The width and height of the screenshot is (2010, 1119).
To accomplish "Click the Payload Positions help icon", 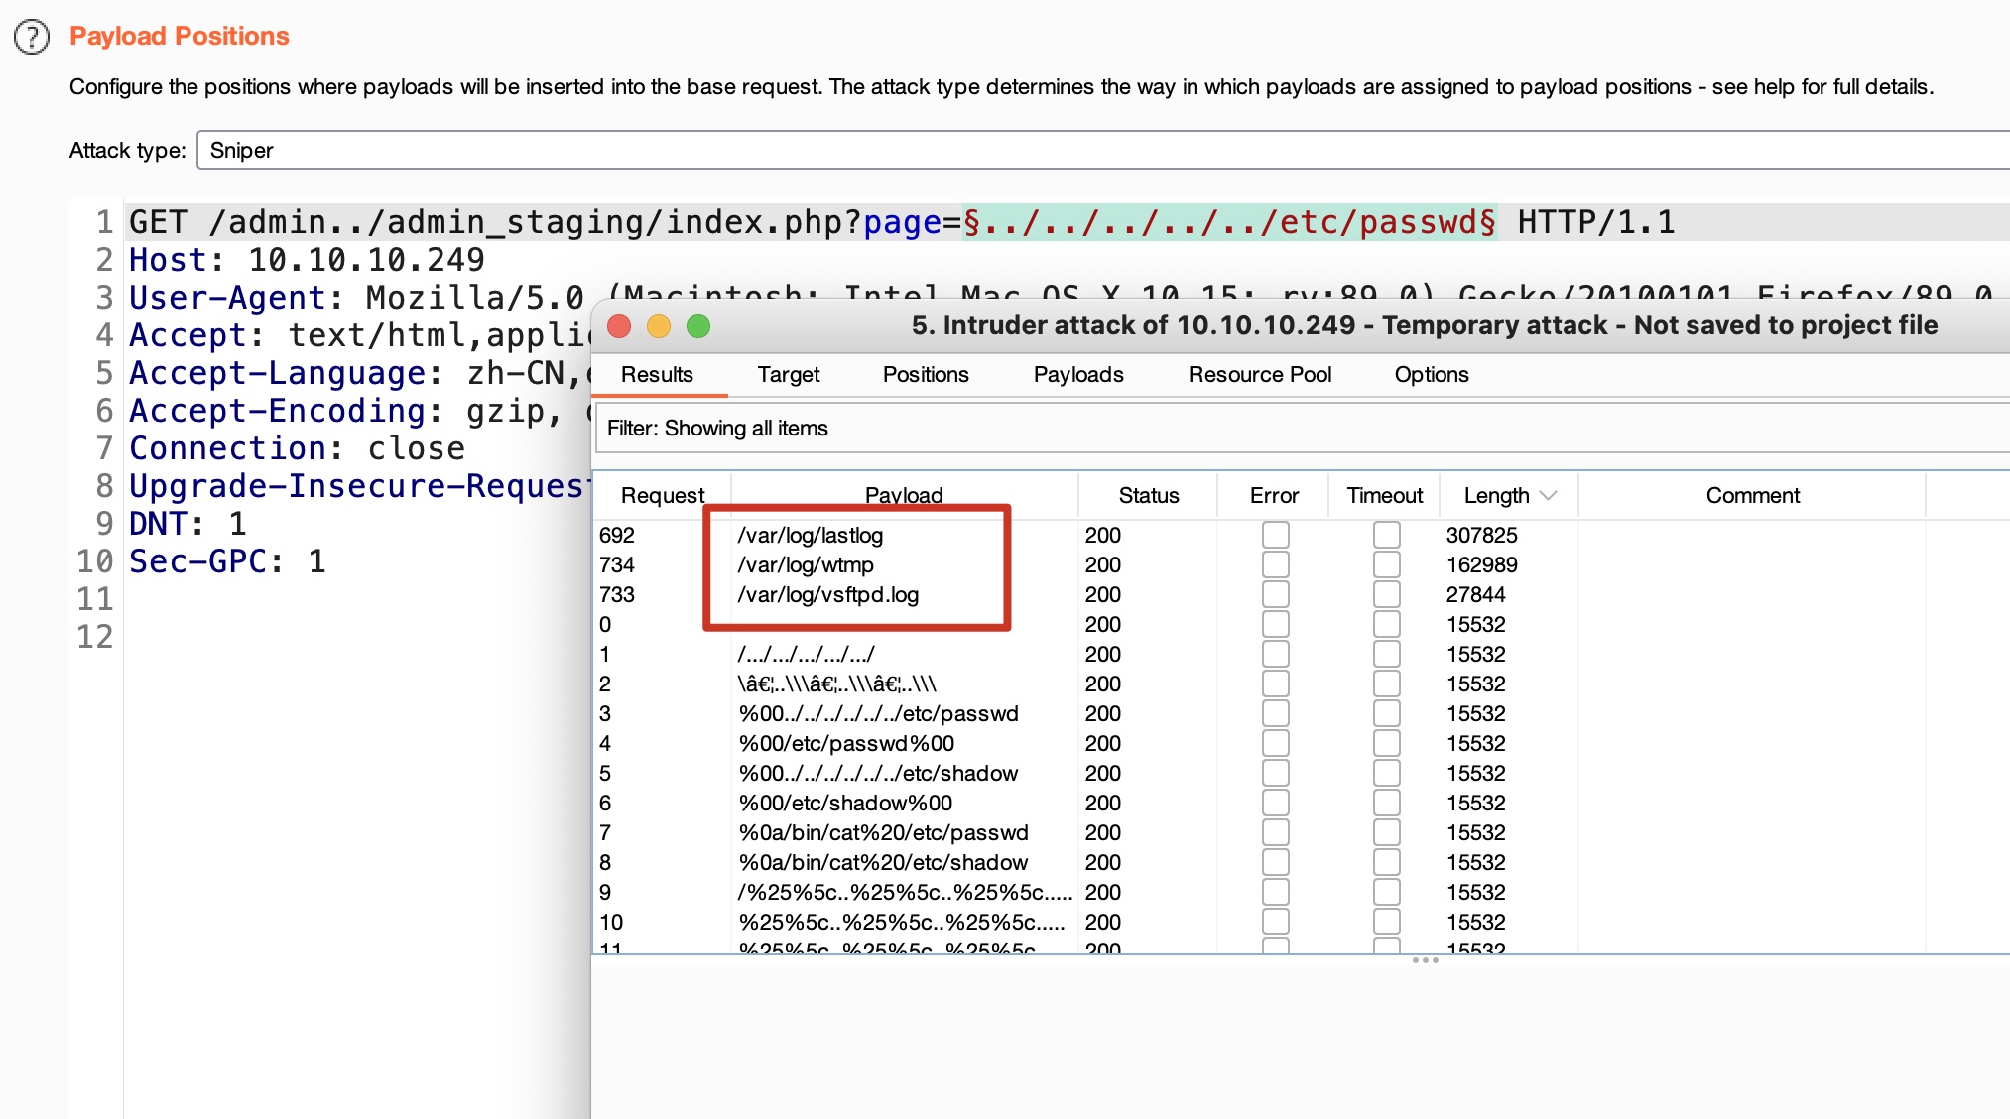I will [32, 37].
